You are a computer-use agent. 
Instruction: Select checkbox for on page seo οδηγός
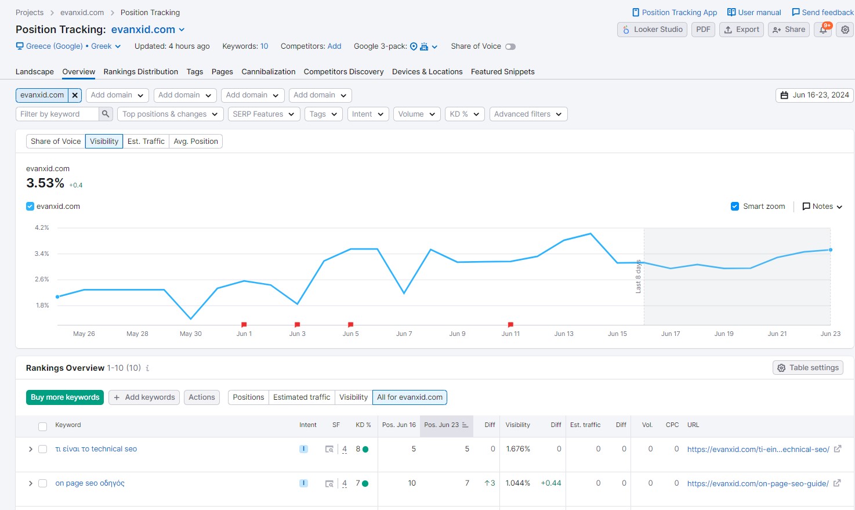(x=42, y=483)
